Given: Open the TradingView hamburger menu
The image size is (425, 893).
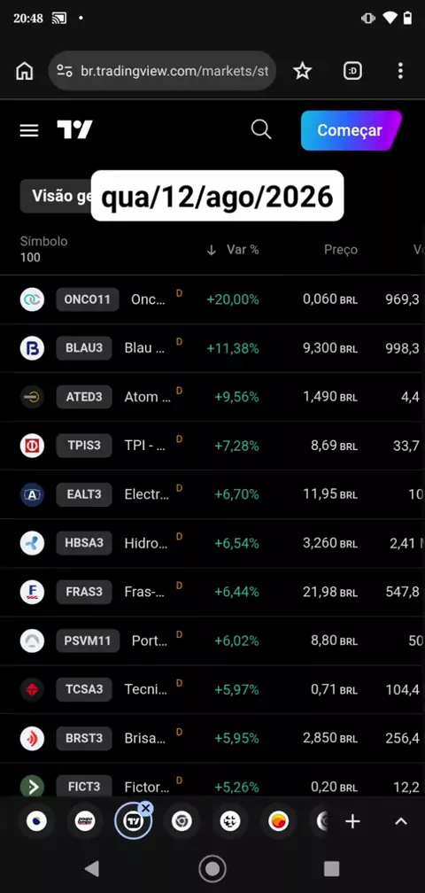Looking at the screenshot, I should click(29, 130).
